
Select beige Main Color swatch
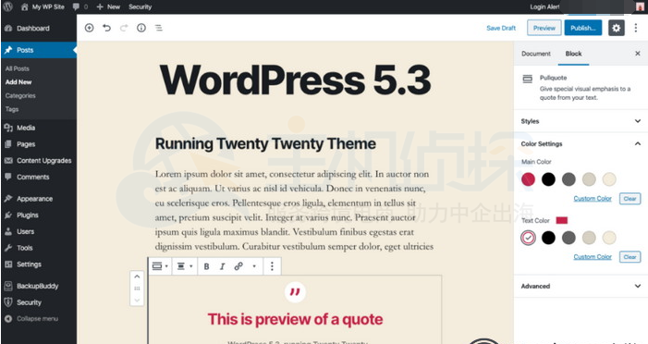click(589, 179)
